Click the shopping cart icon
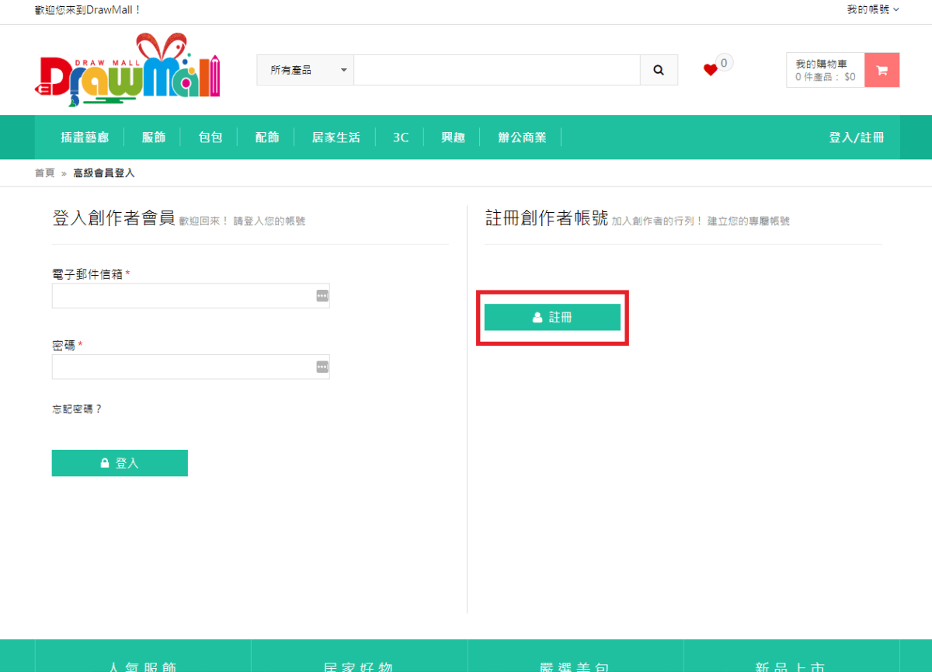The image size is (932, 672). [x=882, y=70]
